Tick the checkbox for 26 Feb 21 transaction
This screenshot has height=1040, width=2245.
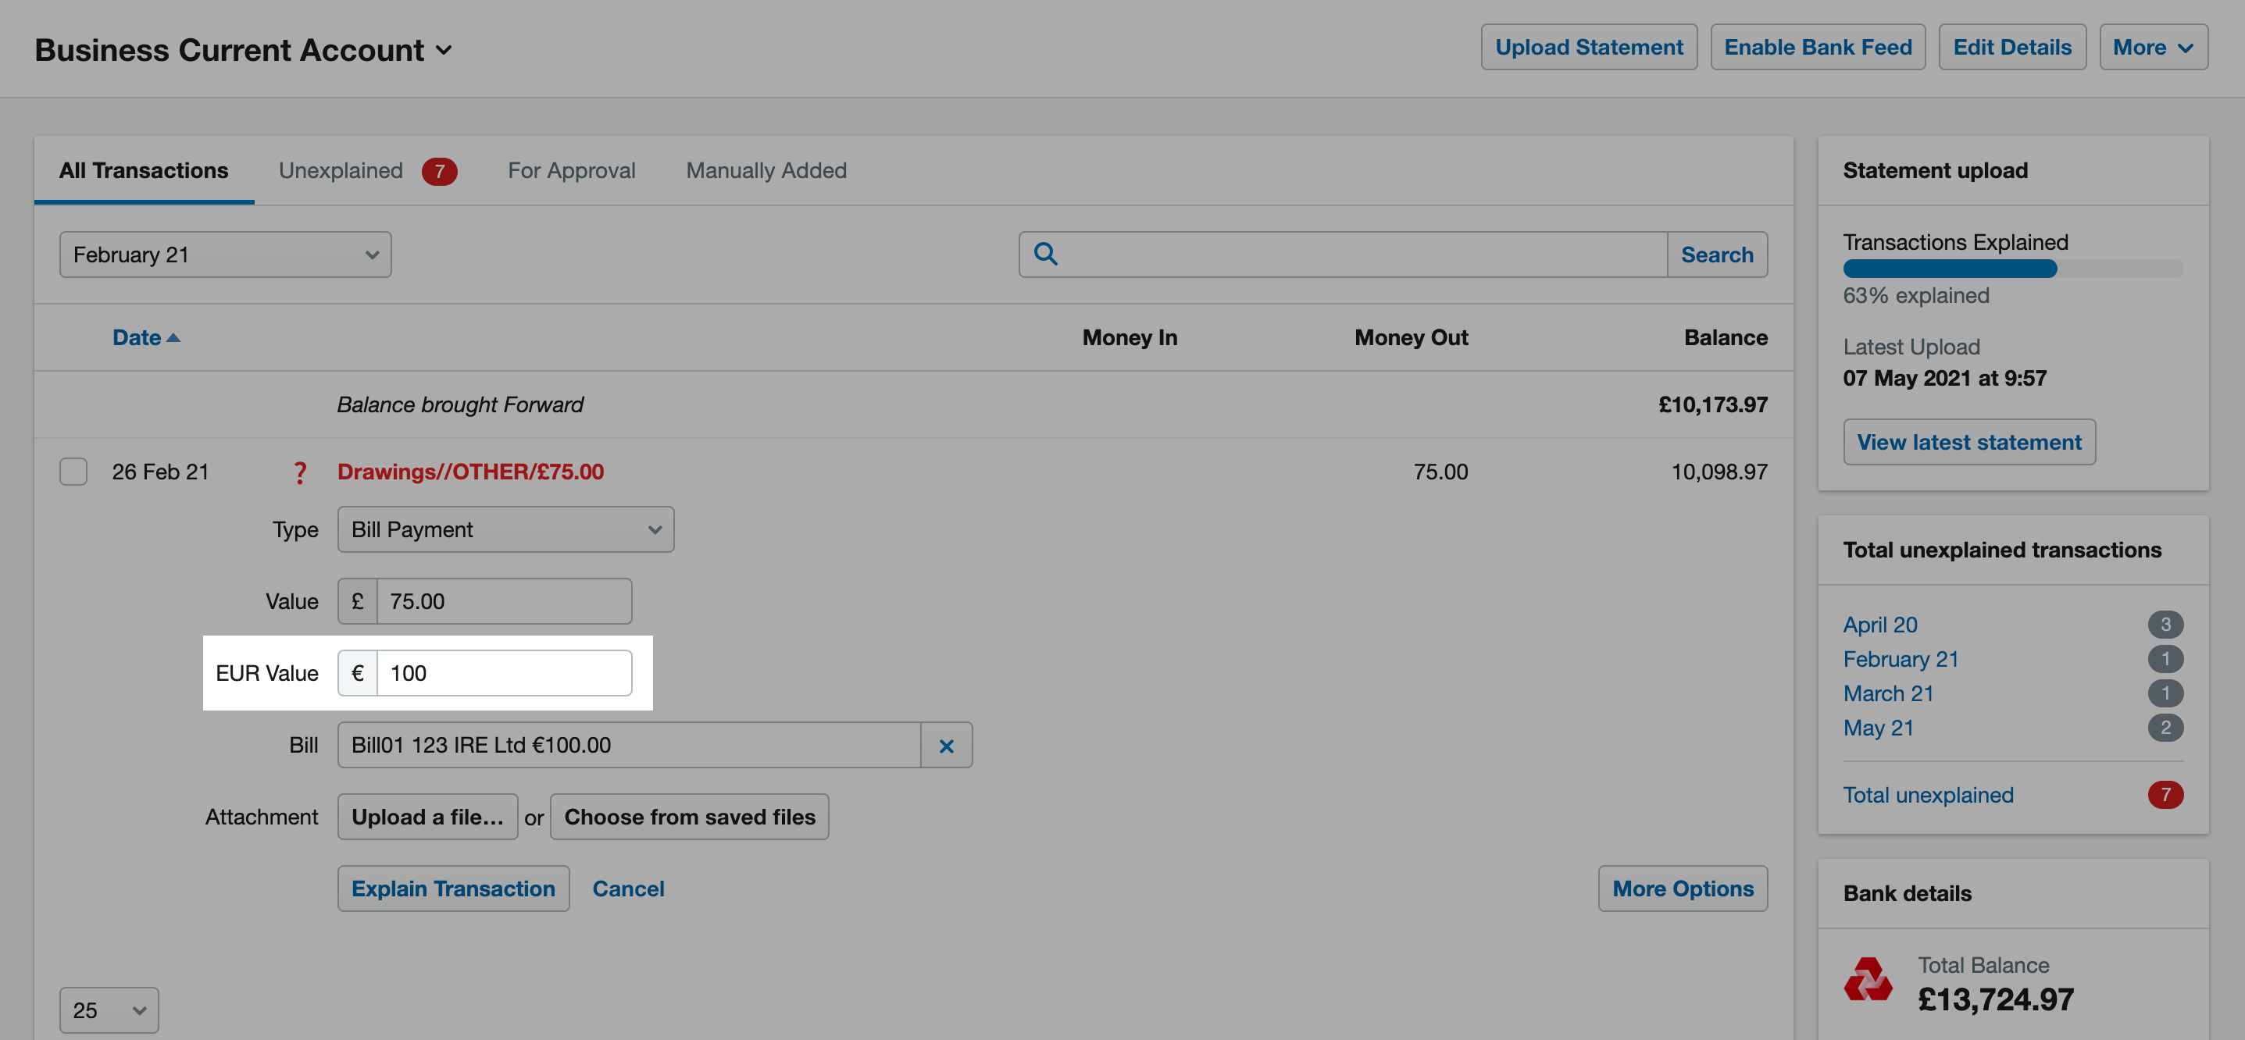[73, 472]
